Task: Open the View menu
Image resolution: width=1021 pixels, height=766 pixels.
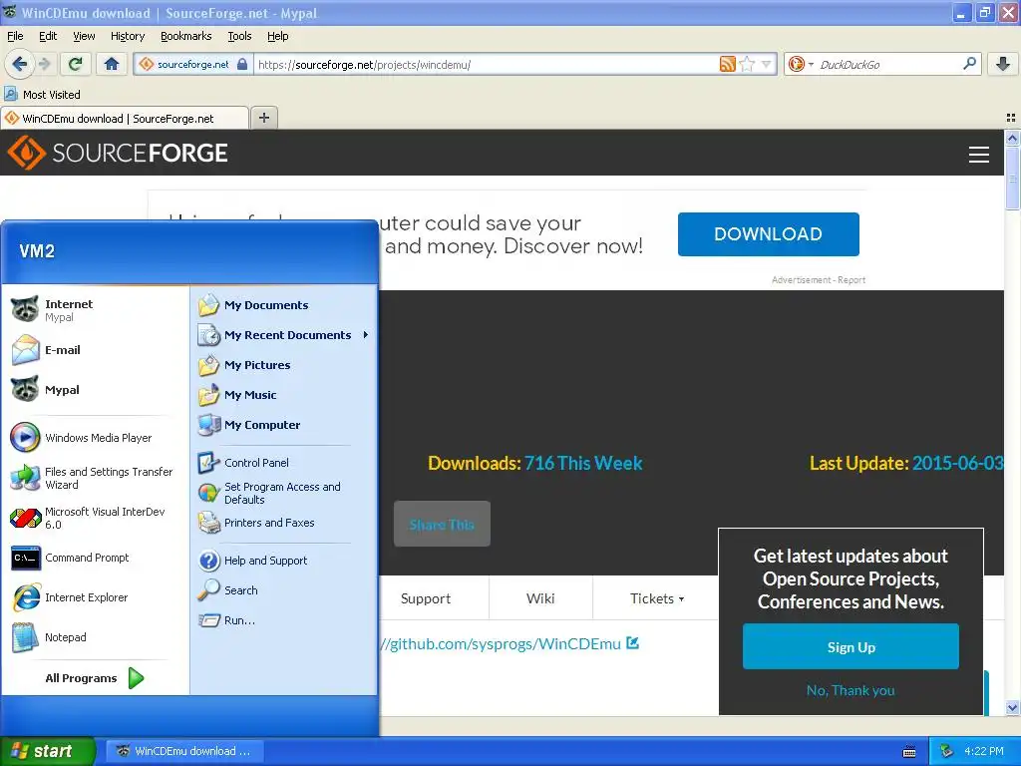Action: [x=84, y=36]
